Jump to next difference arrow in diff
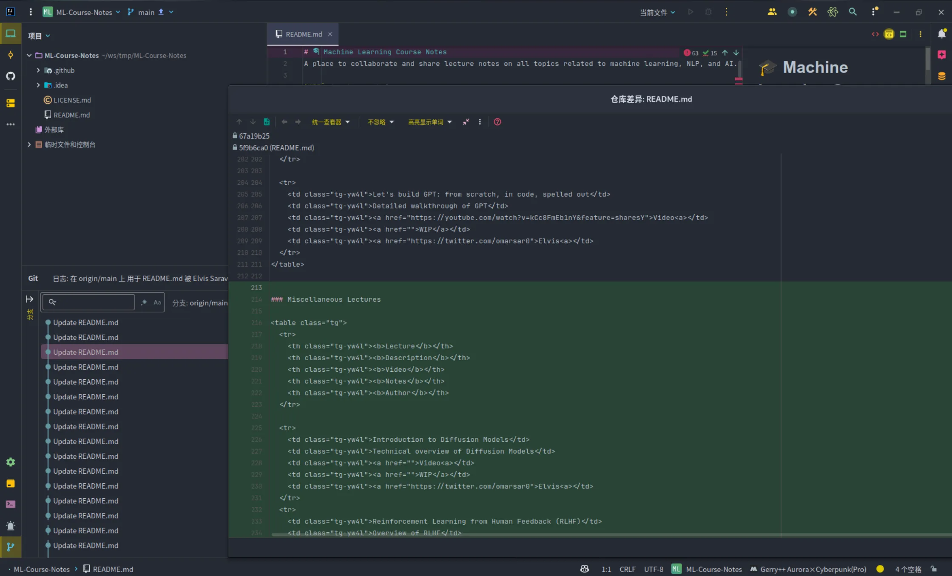 tap(253, 122)
